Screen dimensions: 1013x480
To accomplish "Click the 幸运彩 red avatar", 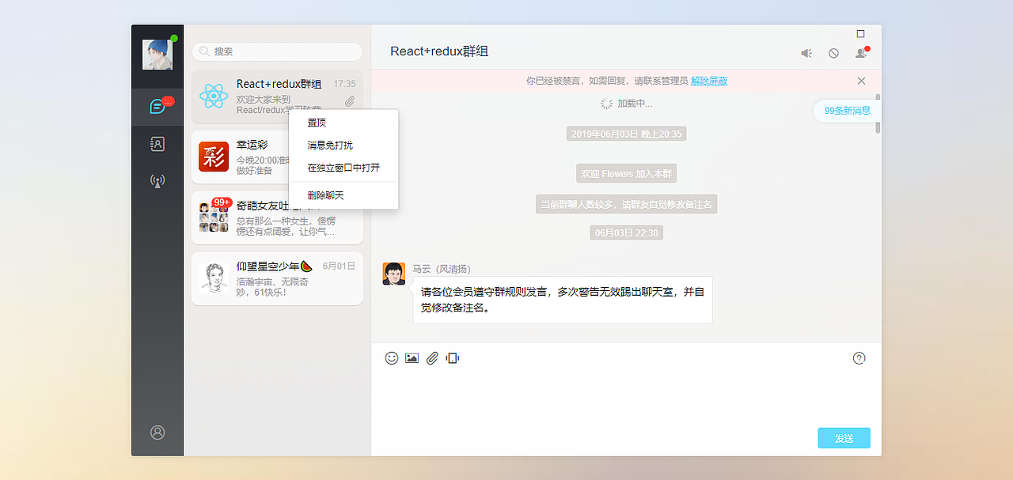I will point(214,157).
